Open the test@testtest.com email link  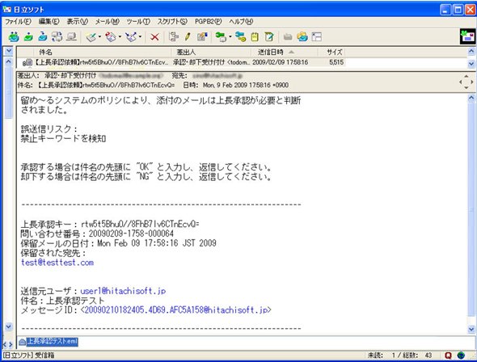pyautogui.click(x=57, y=263)
